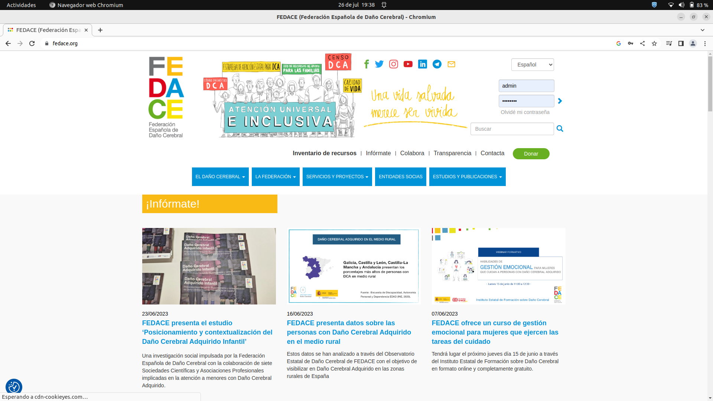Image resolution: width=713 pixels, height=401 pixels.
Task: Open the system volume indicator
Action: point(681,5)
